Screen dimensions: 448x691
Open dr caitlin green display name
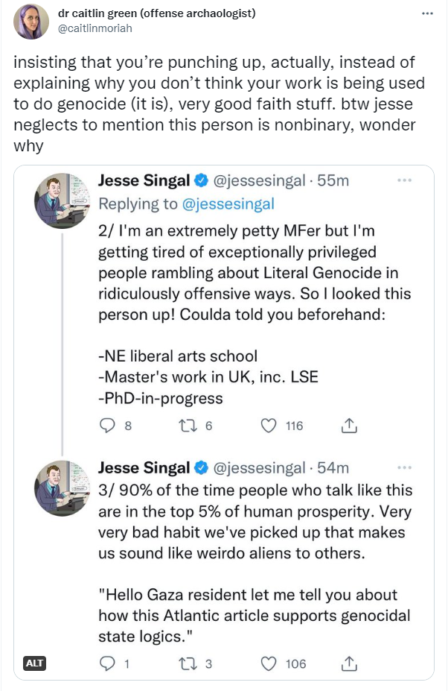[157, 13]
